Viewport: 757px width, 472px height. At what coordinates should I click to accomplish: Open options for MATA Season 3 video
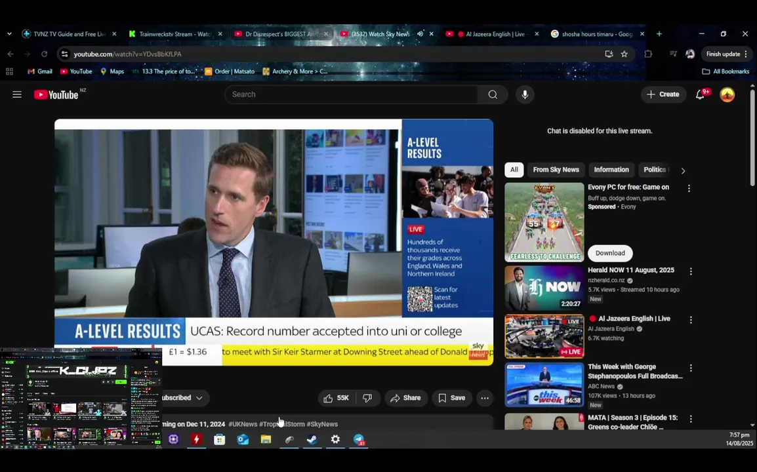pyautogui.click(x=691, y=419)
